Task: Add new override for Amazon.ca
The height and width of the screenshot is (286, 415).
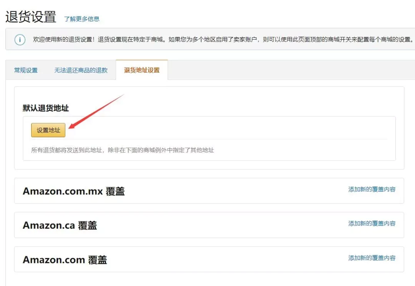Action: click(x=372, y=223)
